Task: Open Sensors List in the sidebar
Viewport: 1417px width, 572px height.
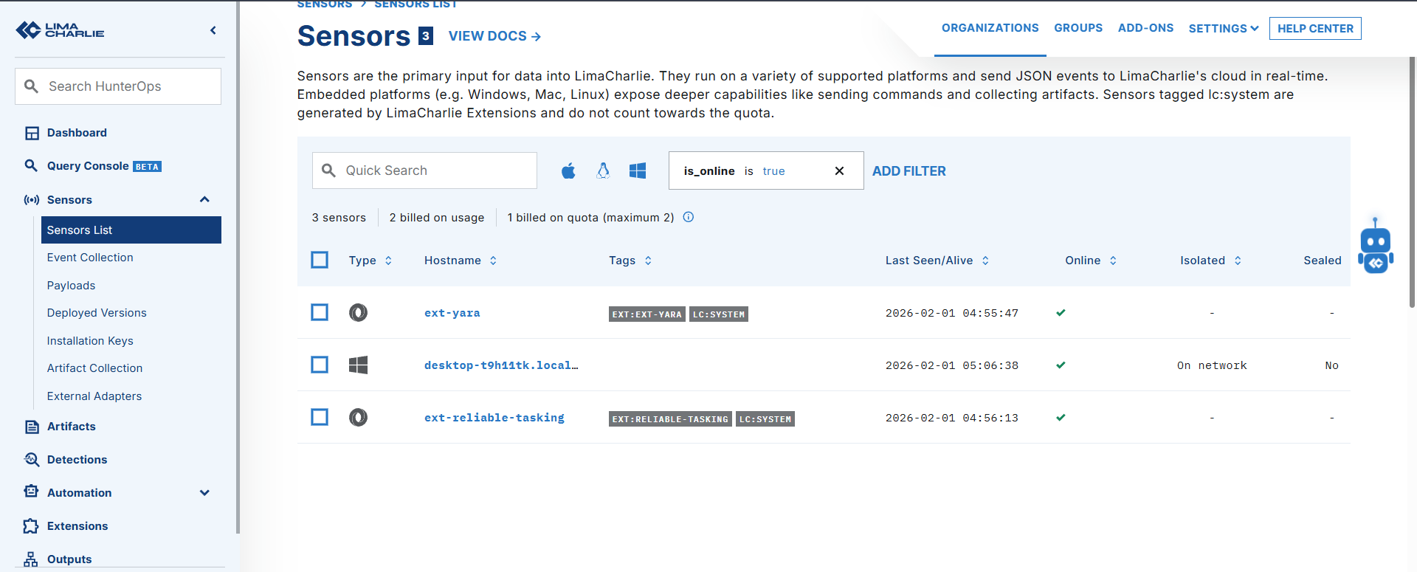Action: click(x=131, y=230)
